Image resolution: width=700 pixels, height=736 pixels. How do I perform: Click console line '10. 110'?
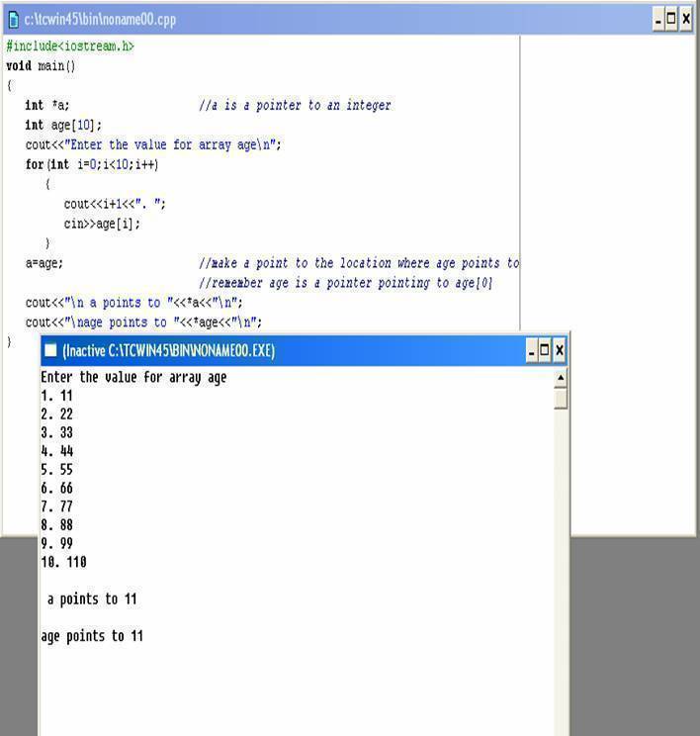[x=63, y=562]
